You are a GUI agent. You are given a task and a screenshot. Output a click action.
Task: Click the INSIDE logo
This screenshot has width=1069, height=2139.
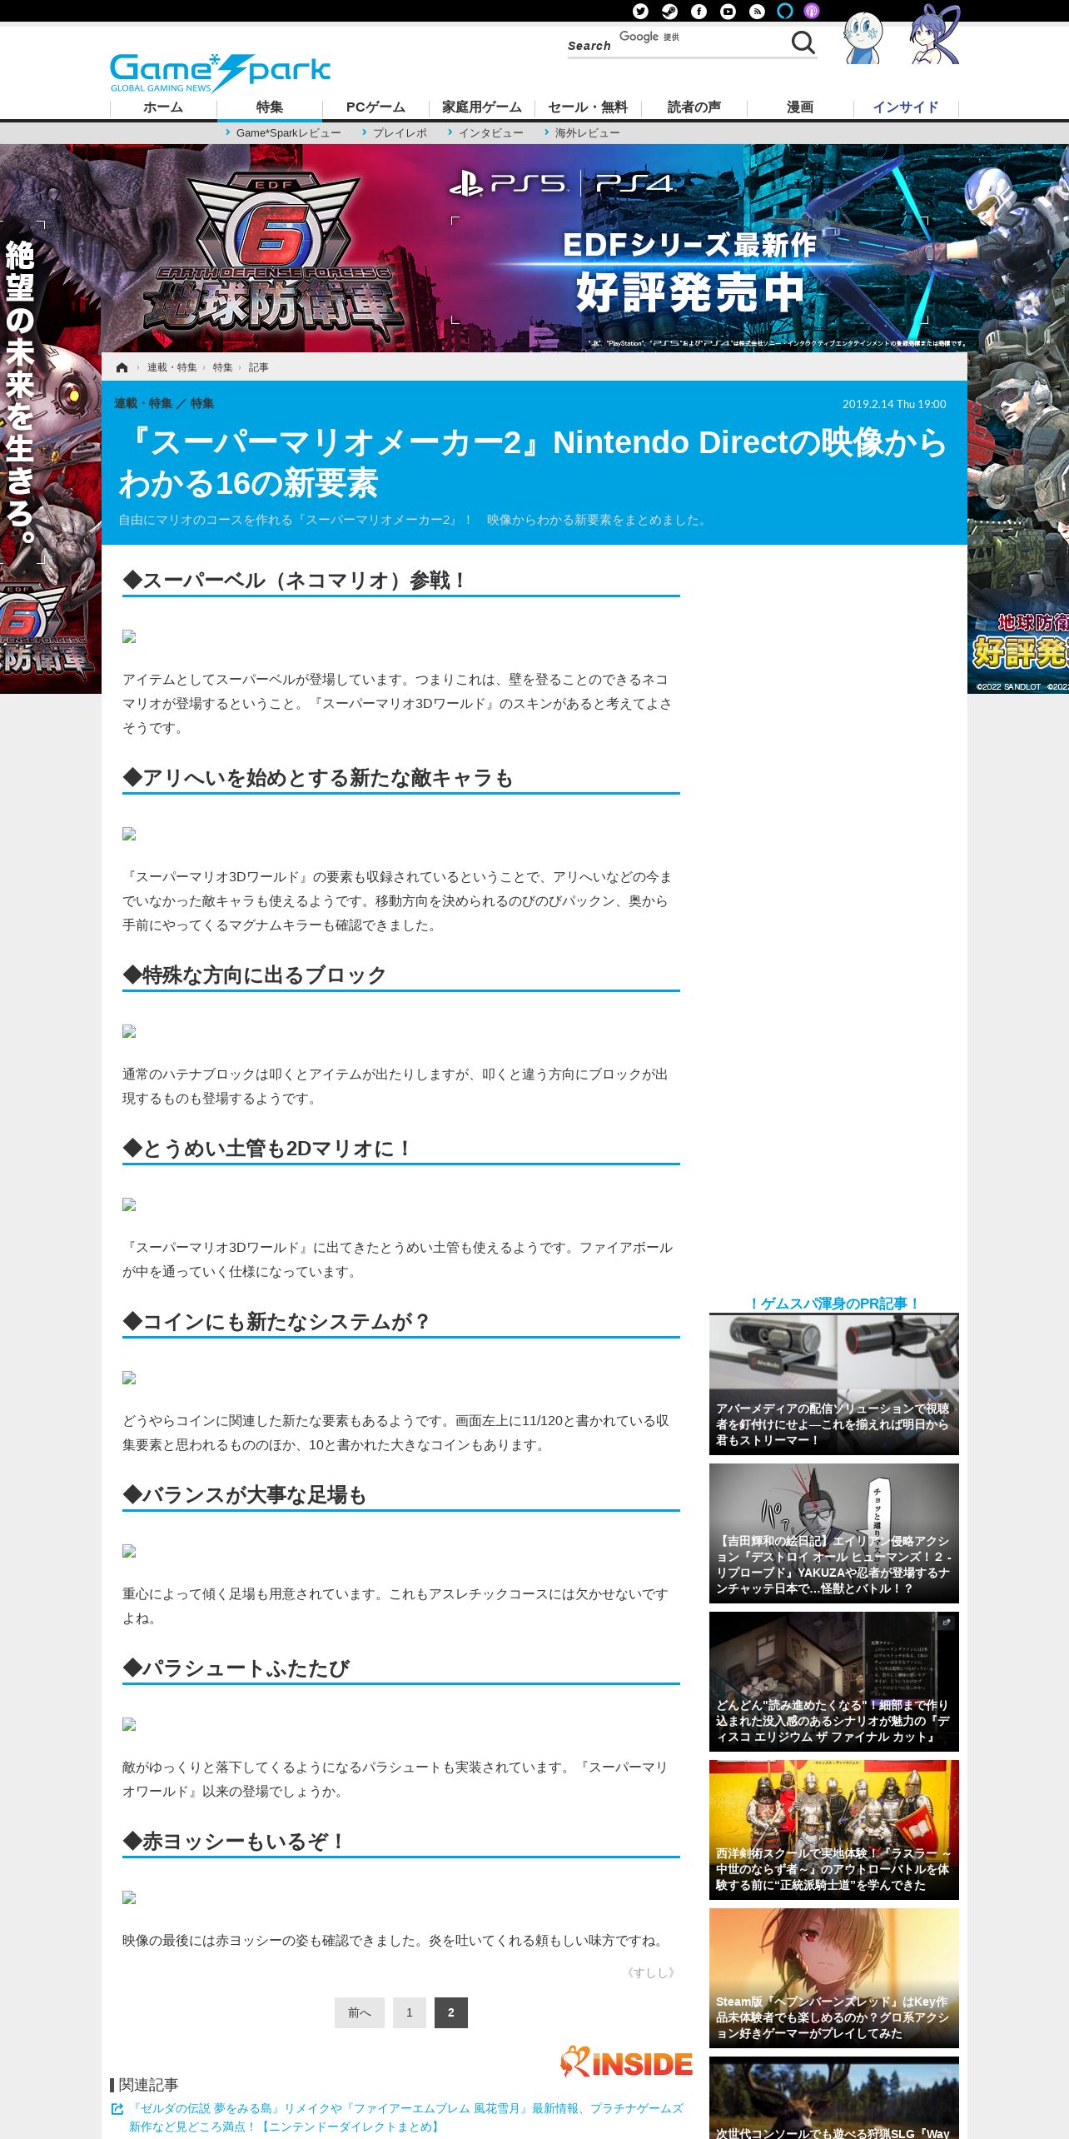(626, 2062)
